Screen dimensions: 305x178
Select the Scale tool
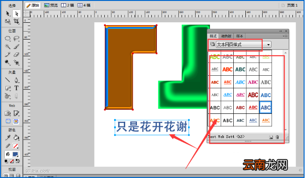8,21
